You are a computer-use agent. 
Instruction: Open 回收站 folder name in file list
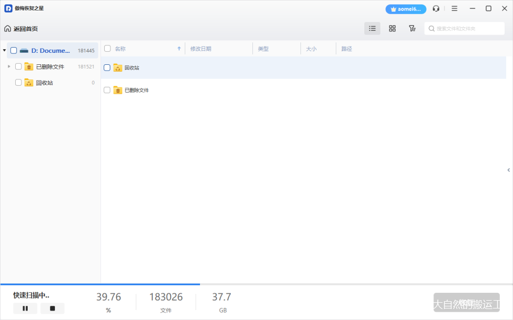tap(132, 67)
